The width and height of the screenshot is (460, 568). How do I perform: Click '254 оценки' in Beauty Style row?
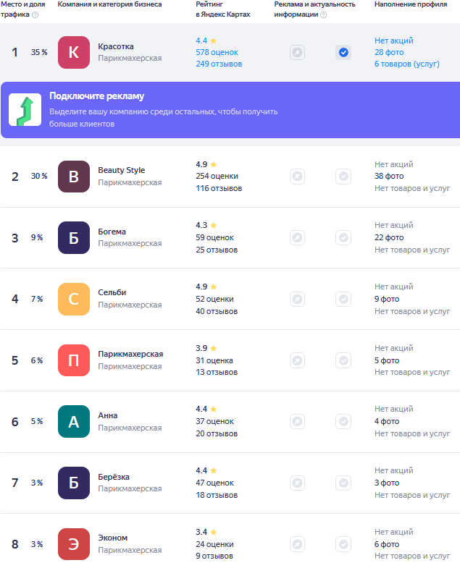click(x=217, y=176)
